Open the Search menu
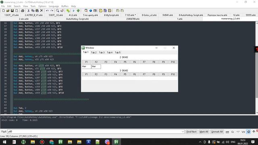Image resolution: width=258 pixels, height=145 pixels. [17, 6]
